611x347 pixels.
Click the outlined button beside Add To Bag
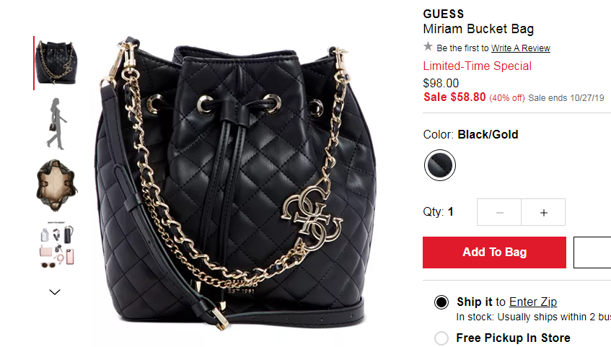(592, 252)
